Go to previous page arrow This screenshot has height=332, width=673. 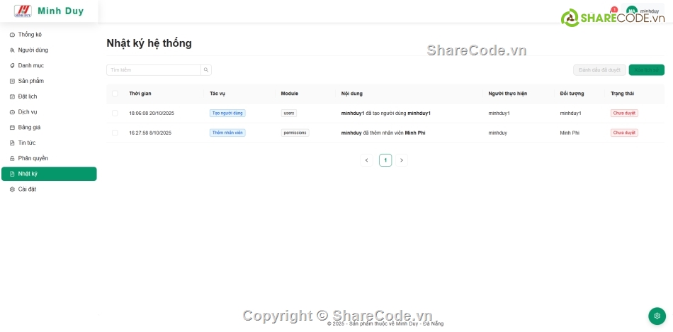pyautogui.click(x=366, y=160)
